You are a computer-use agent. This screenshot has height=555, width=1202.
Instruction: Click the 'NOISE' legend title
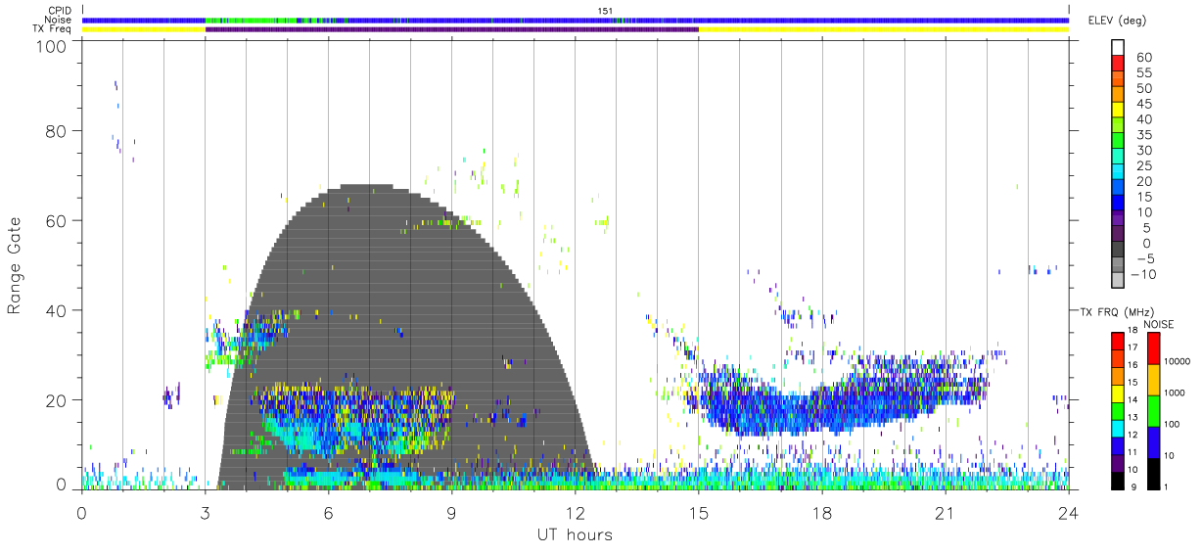click(x=1158, y=324)
